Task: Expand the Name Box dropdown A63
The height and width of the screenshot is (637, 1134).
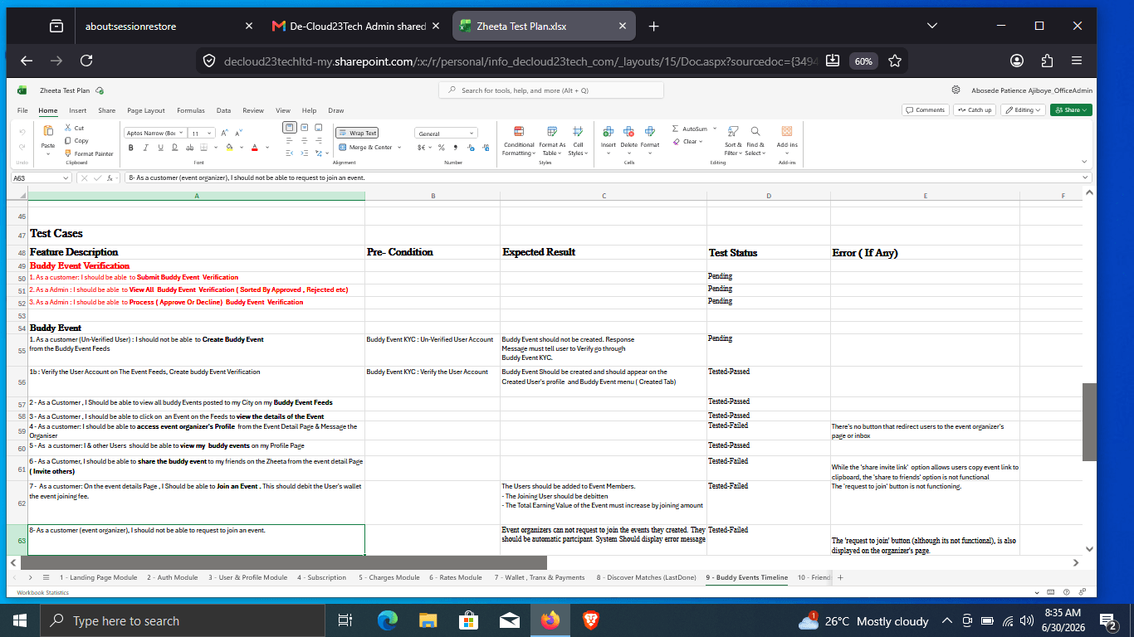Action: click(x=66, y=177)
